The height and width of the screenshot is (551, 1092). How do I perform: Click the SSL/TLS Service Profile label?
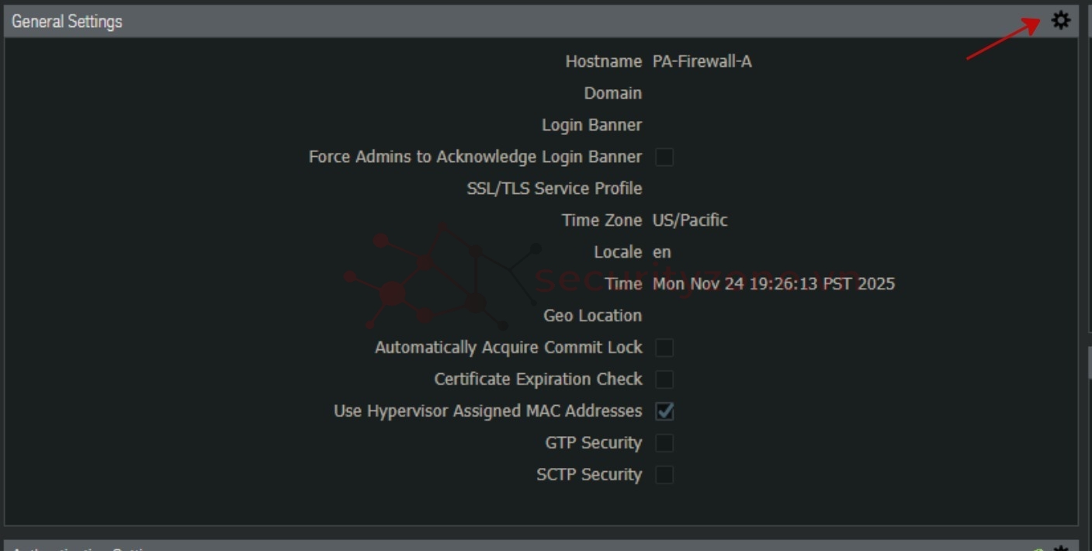(x=554, y=189)
